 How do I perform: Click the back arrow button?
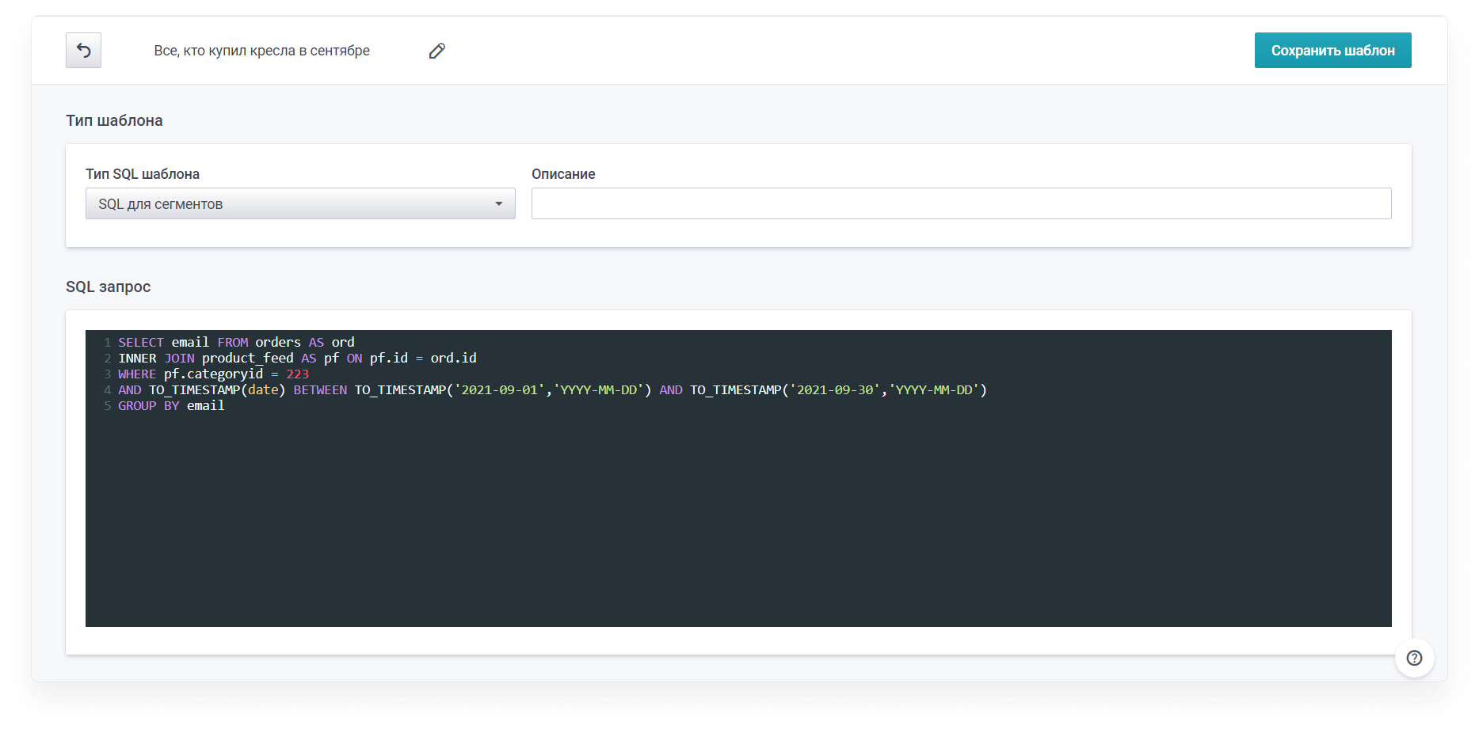click(83, 51)
